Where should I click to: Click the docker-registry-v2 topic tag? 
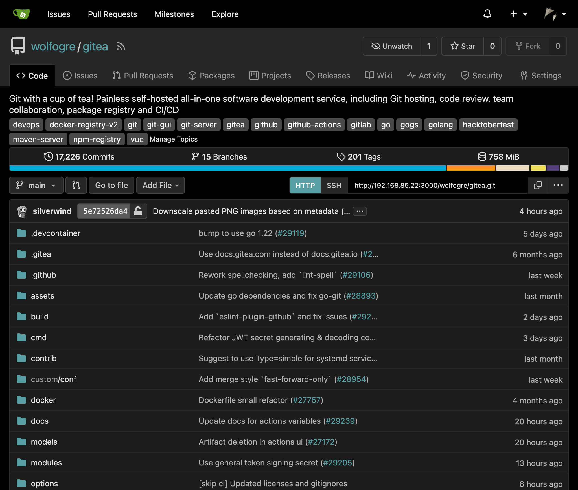pyautogui.click(x=84, y=125)
